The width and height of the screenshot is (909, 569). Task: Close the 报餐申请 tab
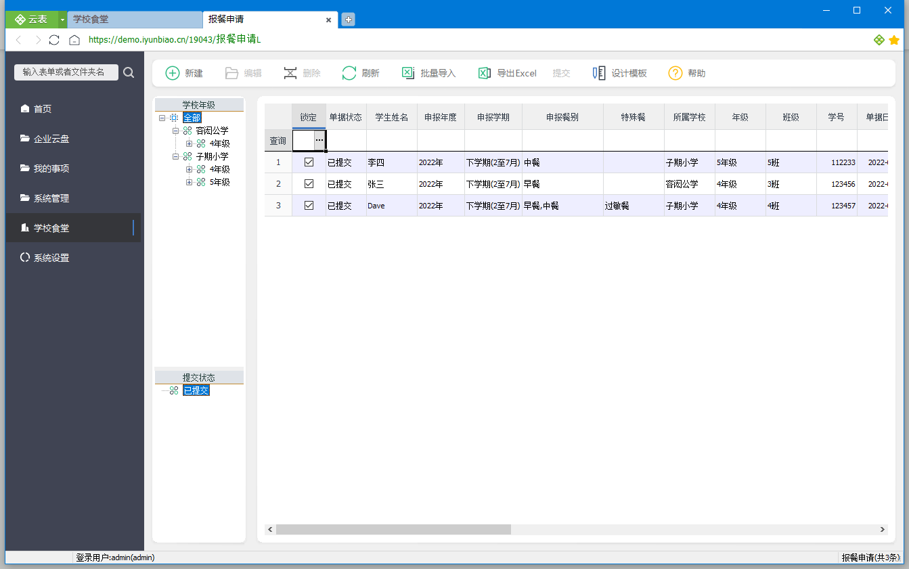(x=328, y=20)
